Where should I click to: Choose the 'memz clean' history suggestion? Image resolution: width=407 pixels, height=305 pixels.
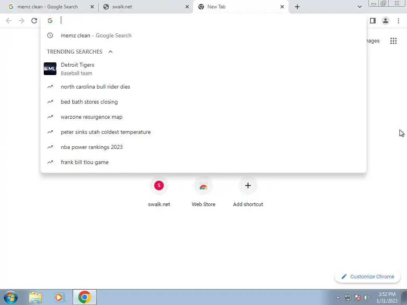coord(203,35)
